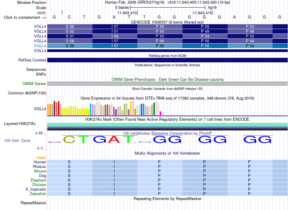Viewport: 288px width, 210px height.
Task: Click the VGLL4 label with S 52 codon row
Action: (40, 31)
